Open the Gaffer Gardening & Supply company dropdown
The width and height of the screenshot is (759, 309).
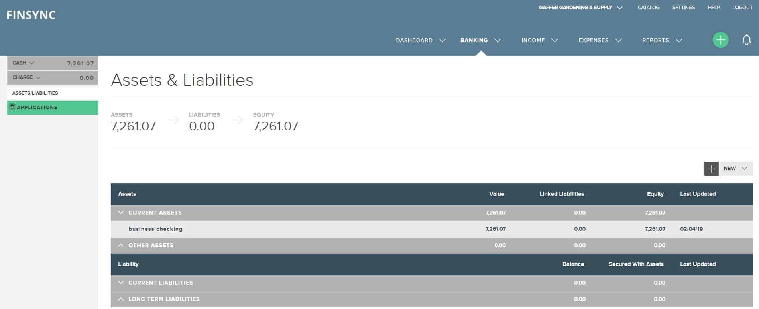[580, 8]
